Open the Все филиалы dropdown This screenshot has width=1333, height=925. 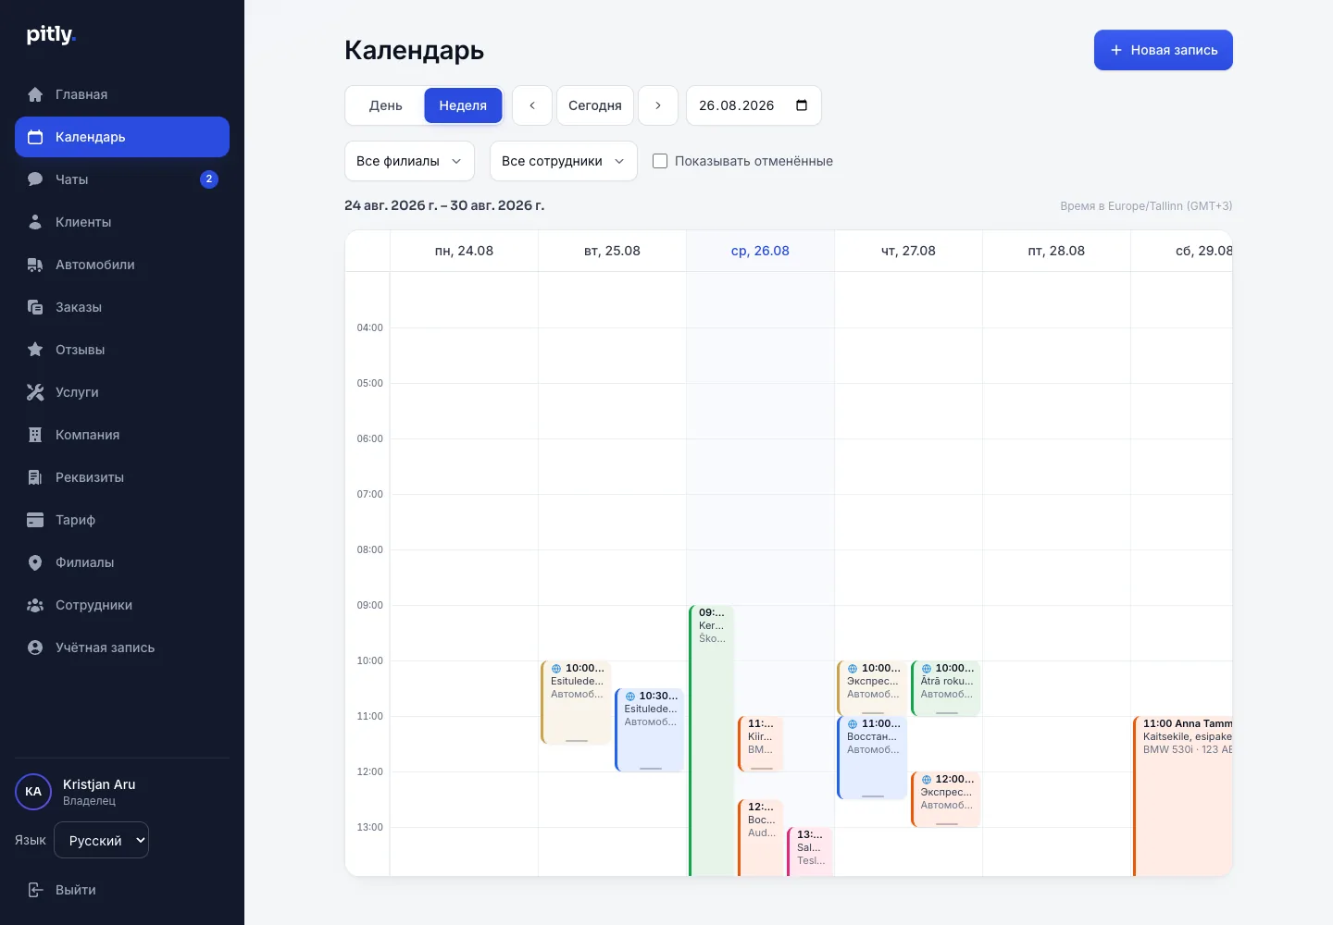pos(409,161)
